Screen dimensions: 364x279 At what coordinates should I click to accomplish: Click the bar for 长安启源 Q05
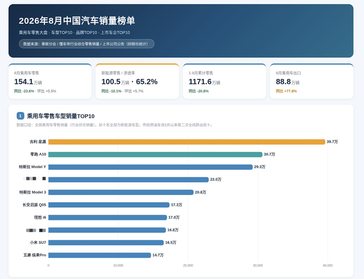click(x=109, y=205)
